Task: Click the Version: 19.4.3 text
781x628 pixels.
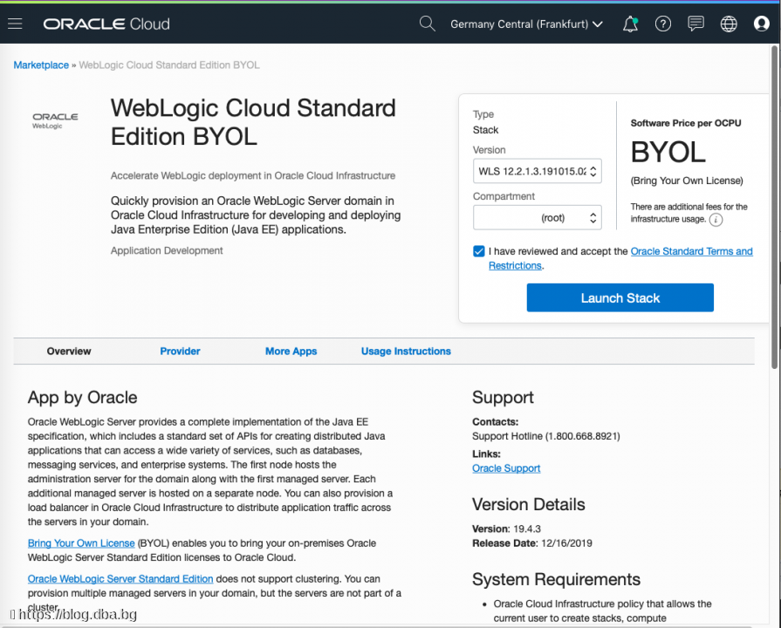Action: pyautogui.click(x=506, y=529)
